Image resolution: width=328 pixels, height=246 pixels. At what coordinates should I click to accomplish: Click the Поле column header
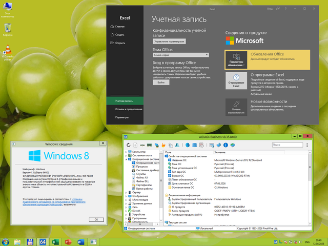[x=189, y=152]
